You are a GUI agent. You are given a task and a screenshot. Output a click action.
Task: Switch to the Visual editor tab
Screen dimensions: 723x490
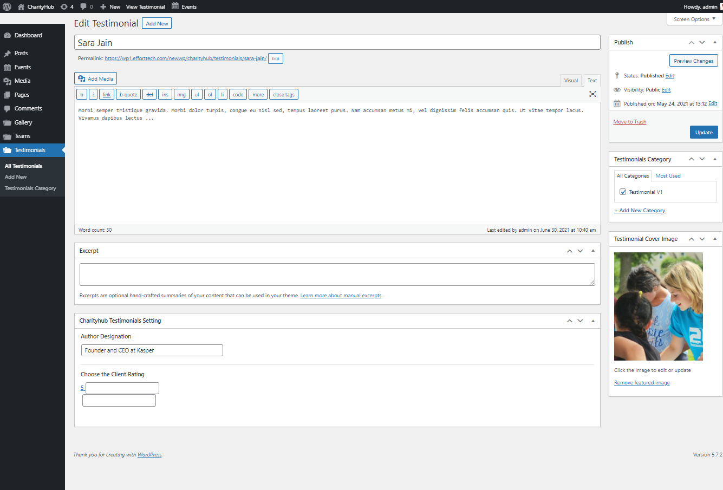tap(571, 80)
